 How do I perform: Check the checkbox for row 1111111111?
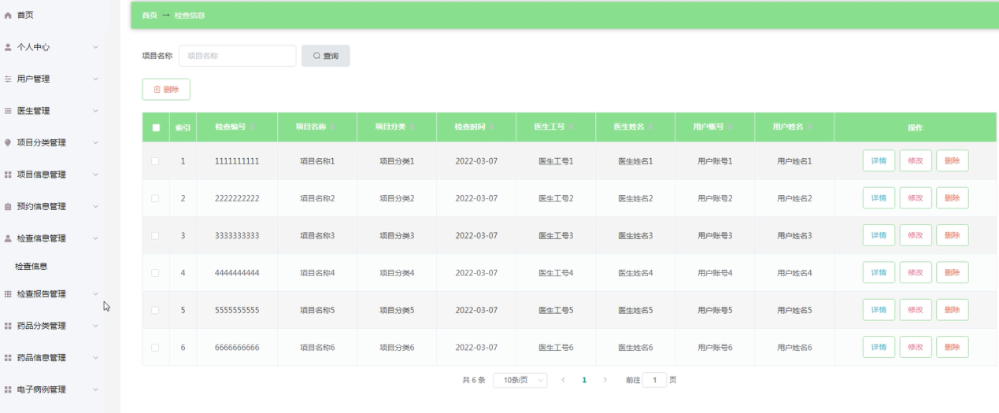click(x=155, y=161)
